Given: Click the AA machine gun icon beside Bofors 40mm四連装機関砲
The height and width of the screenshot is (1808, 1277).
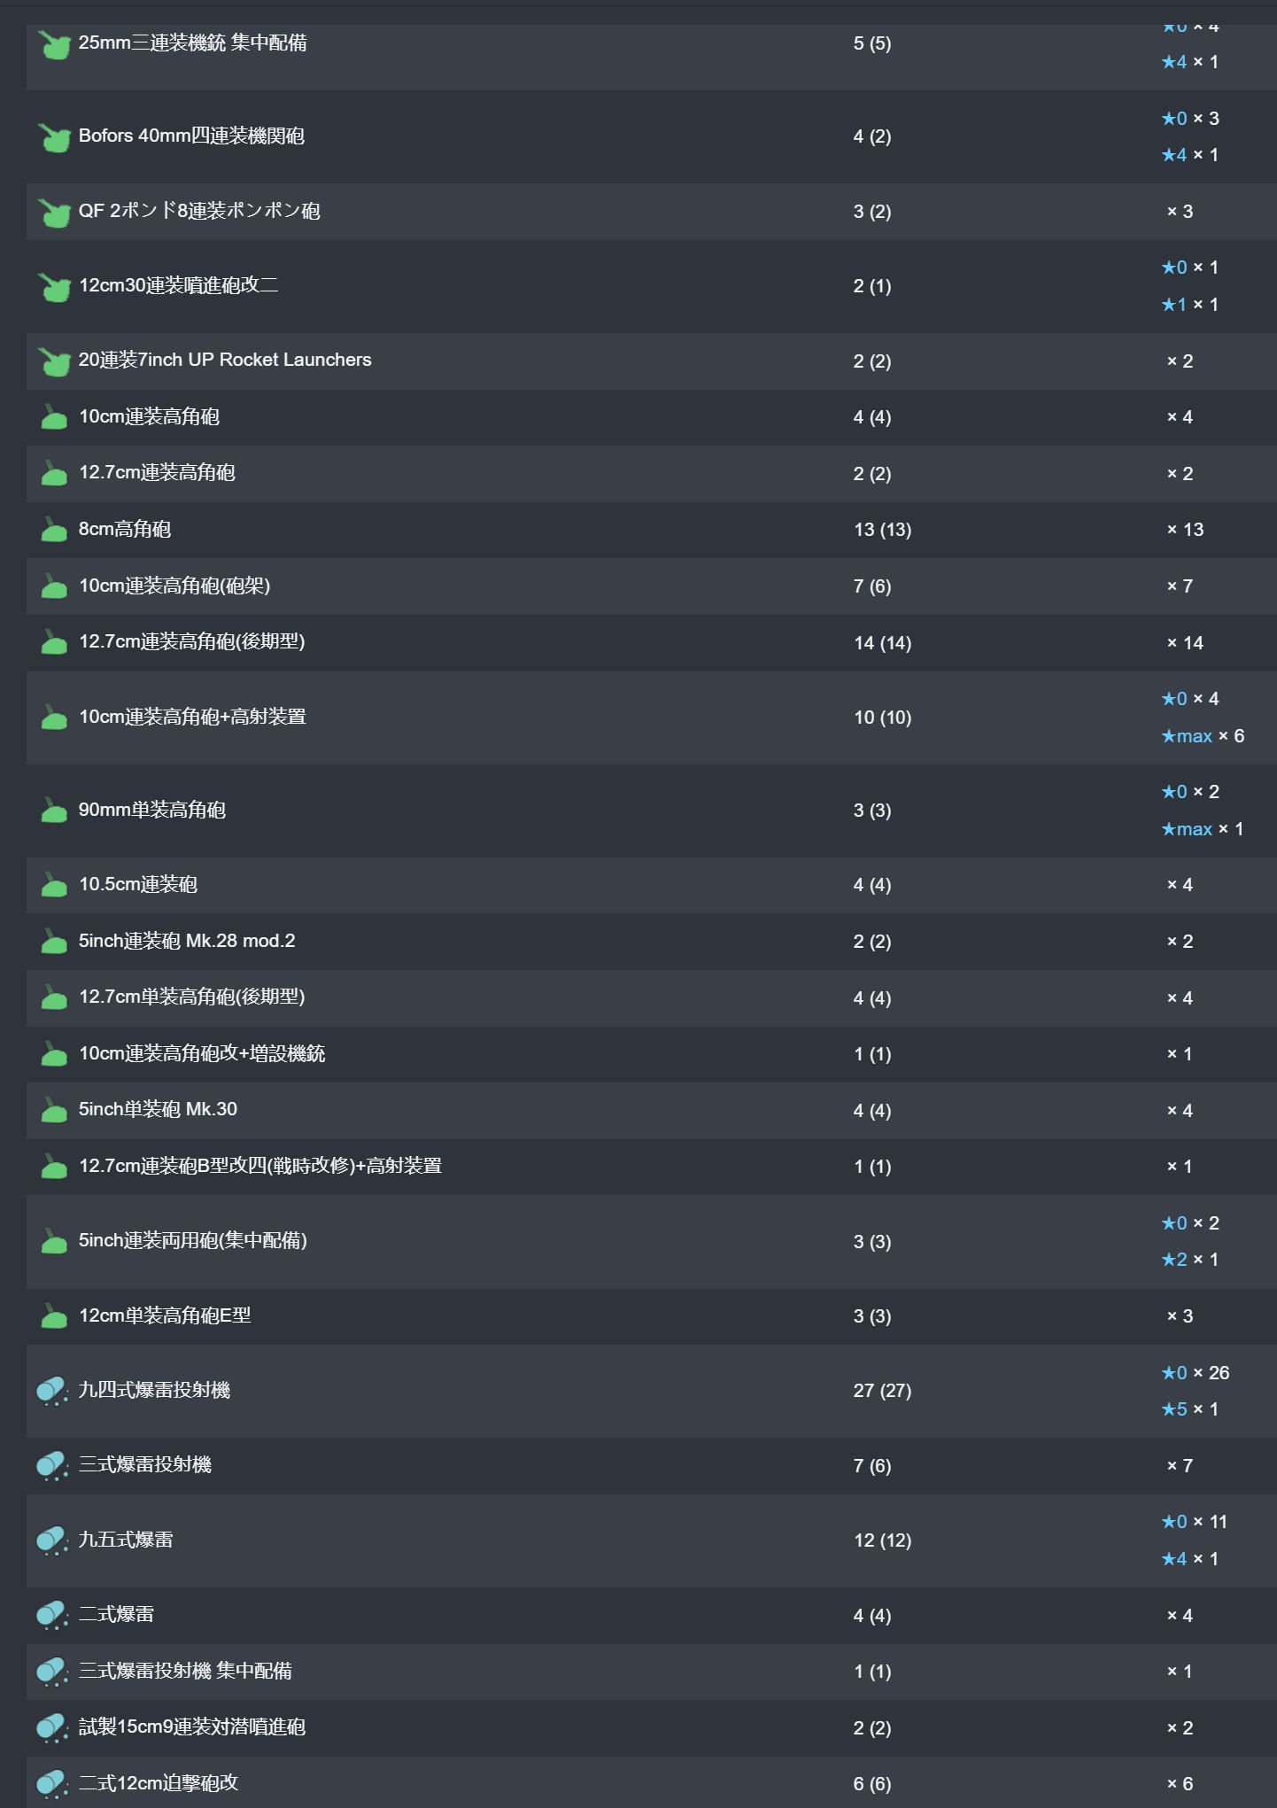Looking at the screenshot, I should 54,137.
